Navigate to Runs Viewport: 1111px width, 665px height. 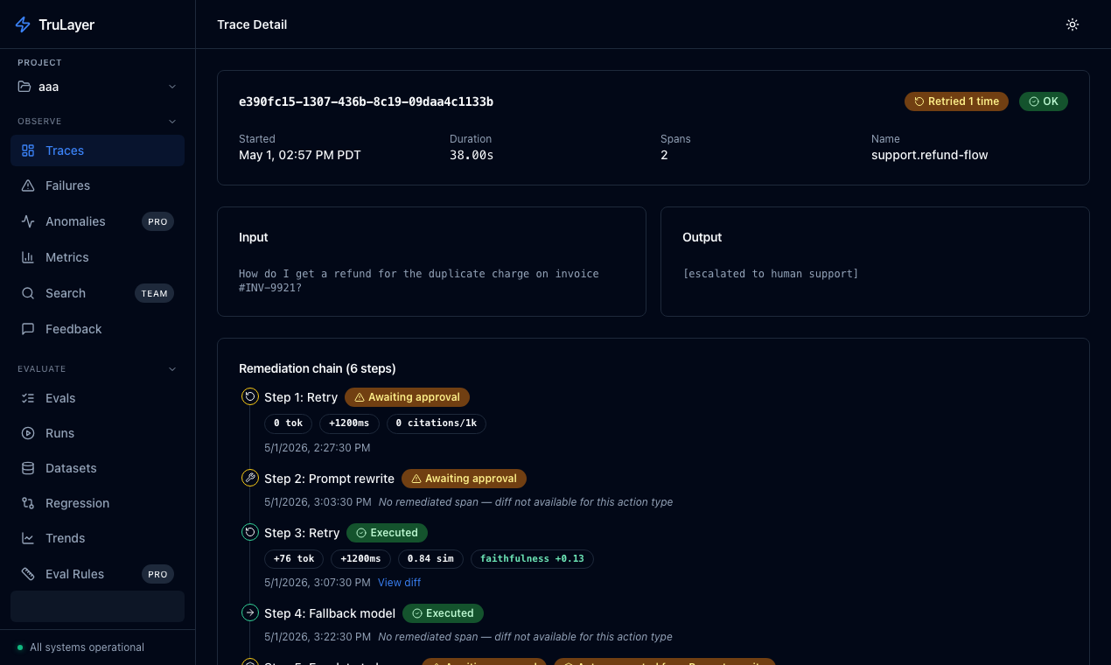pyautogui.click(x=97, y=433)
